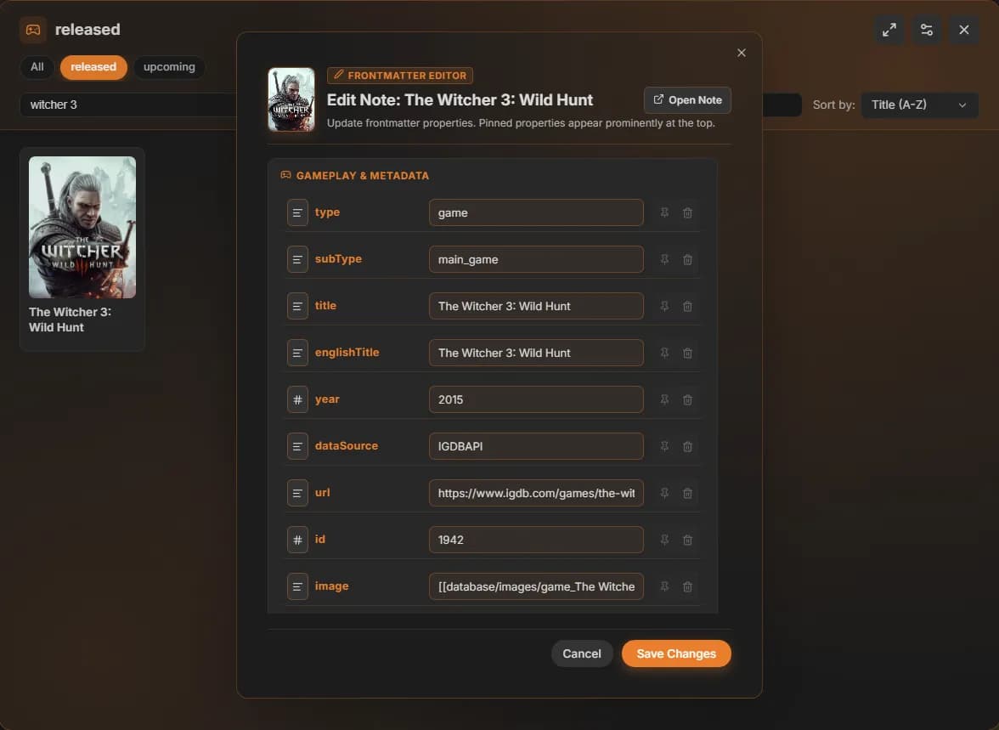Open filter settings sliders icon
This screenshot has width=999, height=730.
click(x=926, y=30)
